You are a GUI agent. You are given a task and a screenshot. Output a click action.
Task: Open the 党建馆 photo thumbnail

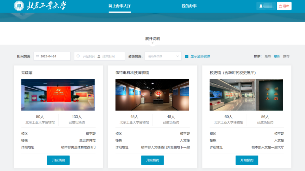coord(58,95)
